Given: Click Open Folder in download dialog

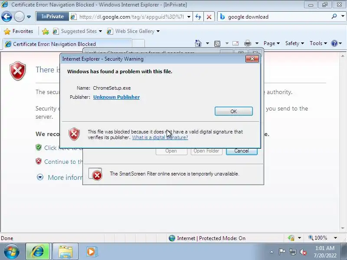Looking at the screenshot, I should [x=206, y=151].
